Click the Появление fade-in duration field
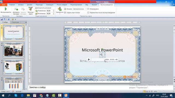Viewport: 175px width, 98px height. coord(49,11)
